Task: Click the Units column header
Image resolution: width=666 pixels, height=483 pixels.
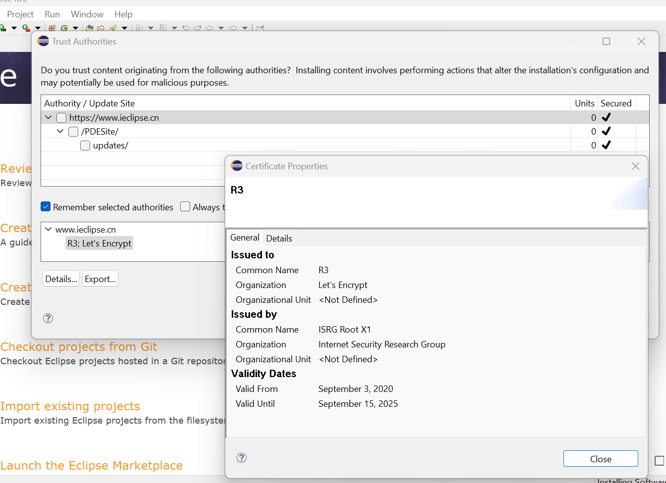Action: pos(584,103)
